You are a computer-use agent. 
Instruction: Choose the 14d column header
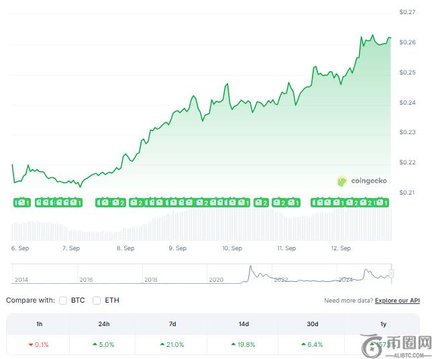244,324
